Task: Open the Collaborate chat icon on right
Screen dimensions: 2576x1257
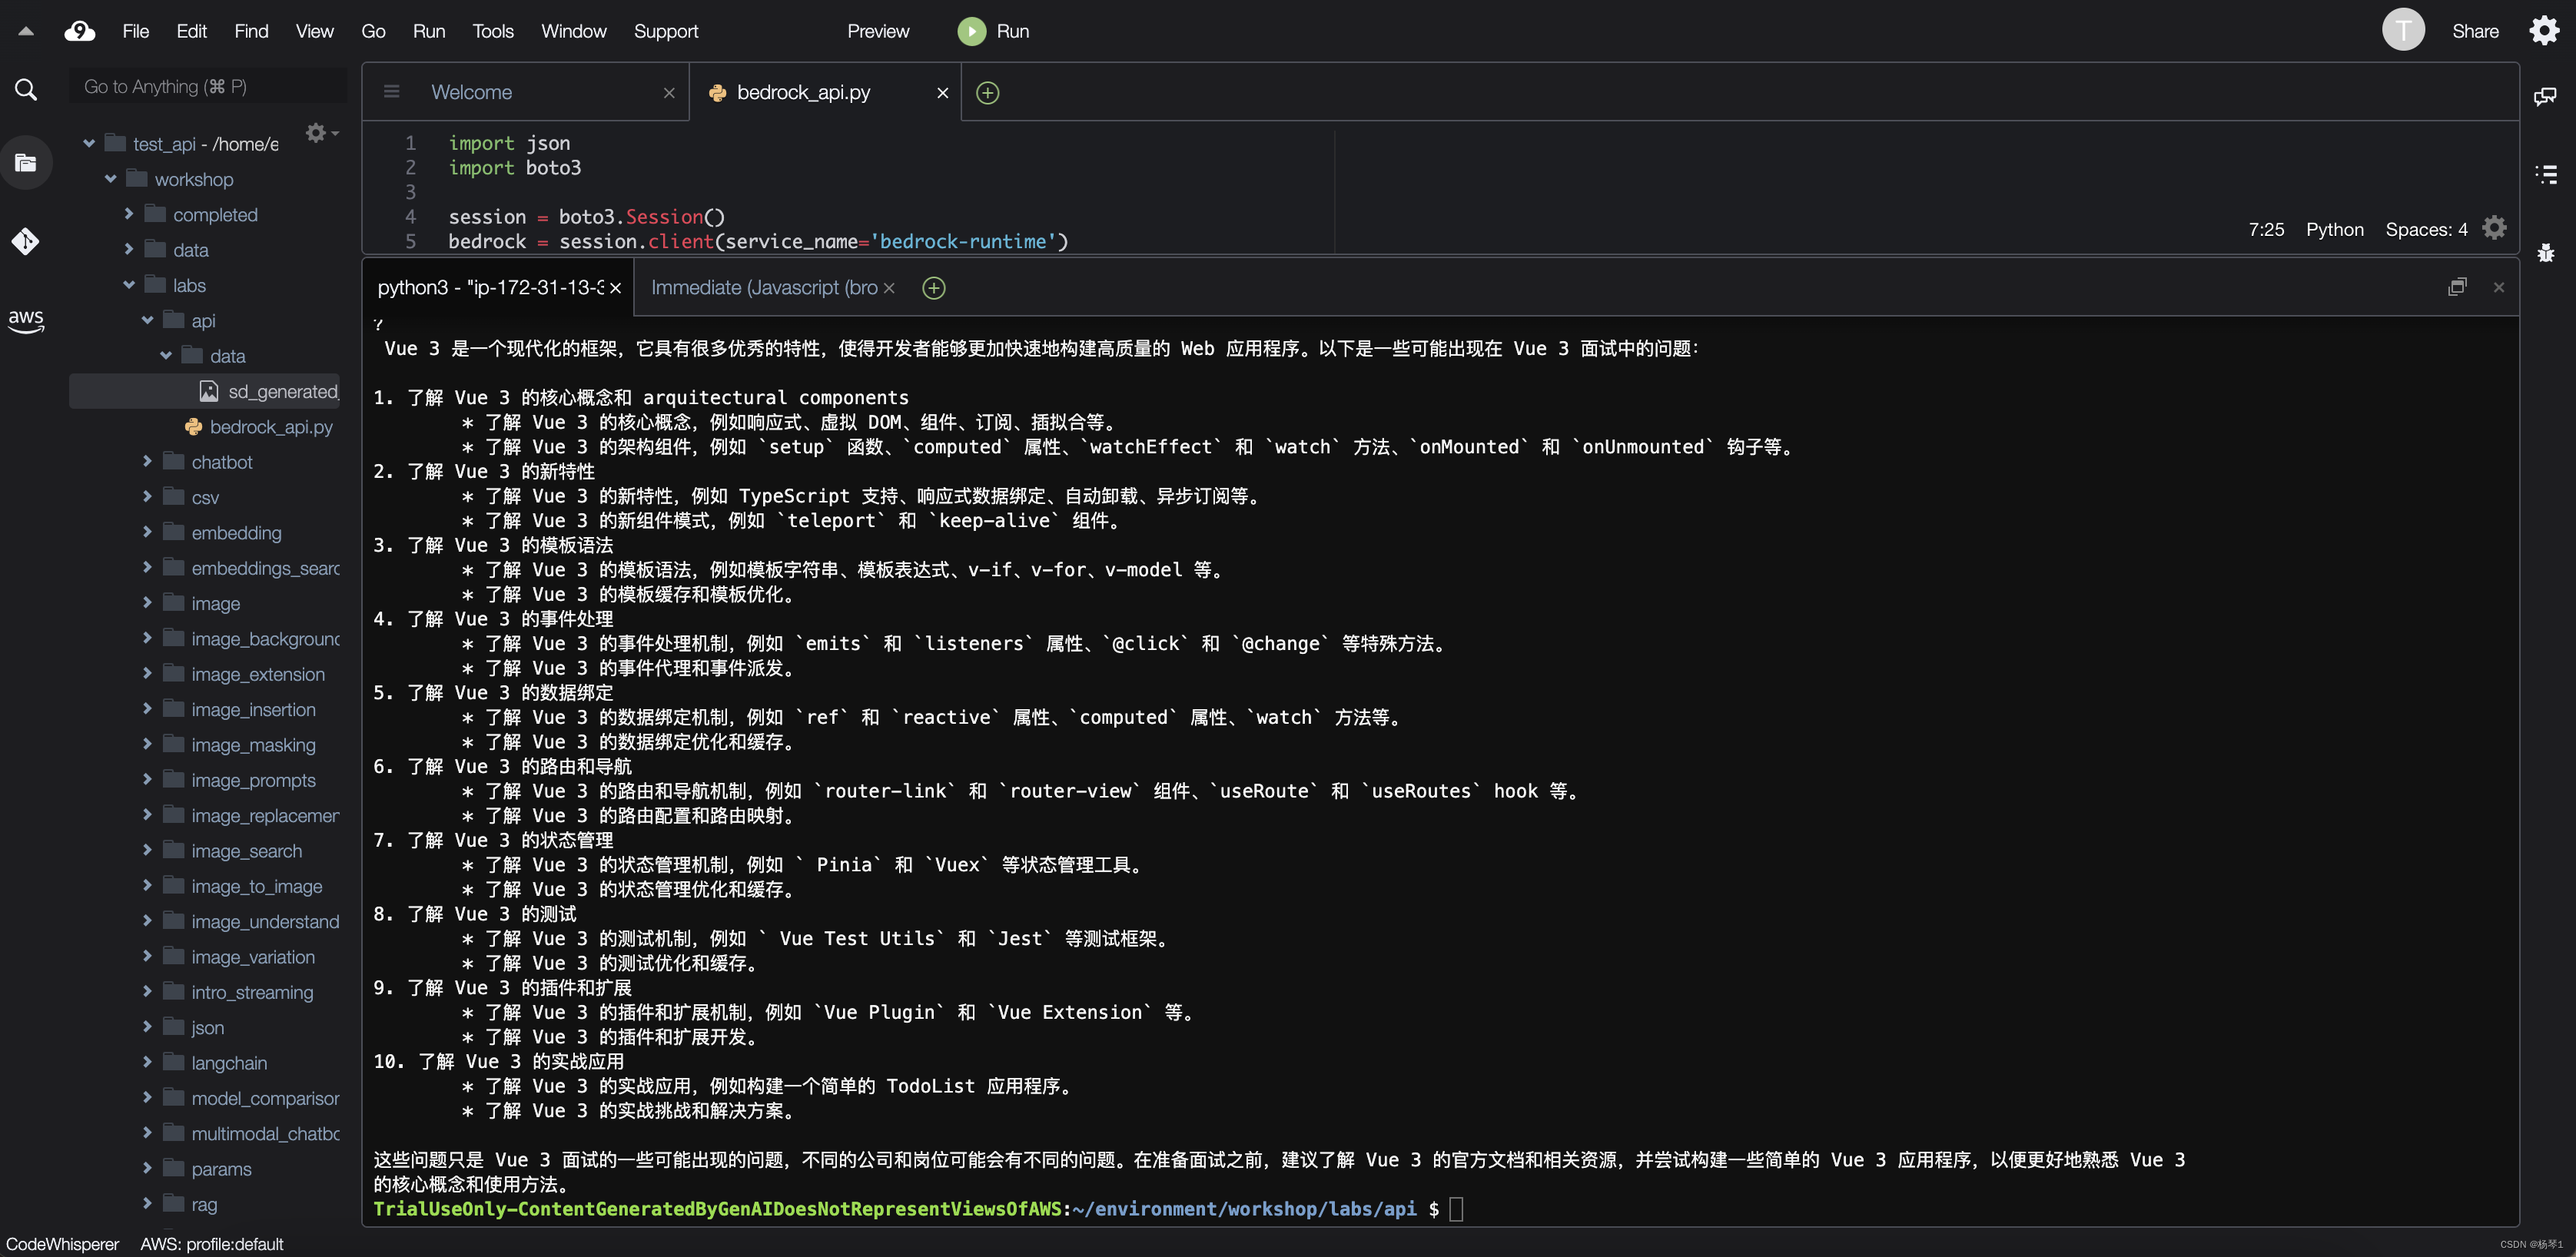Action: (2545, 96)
